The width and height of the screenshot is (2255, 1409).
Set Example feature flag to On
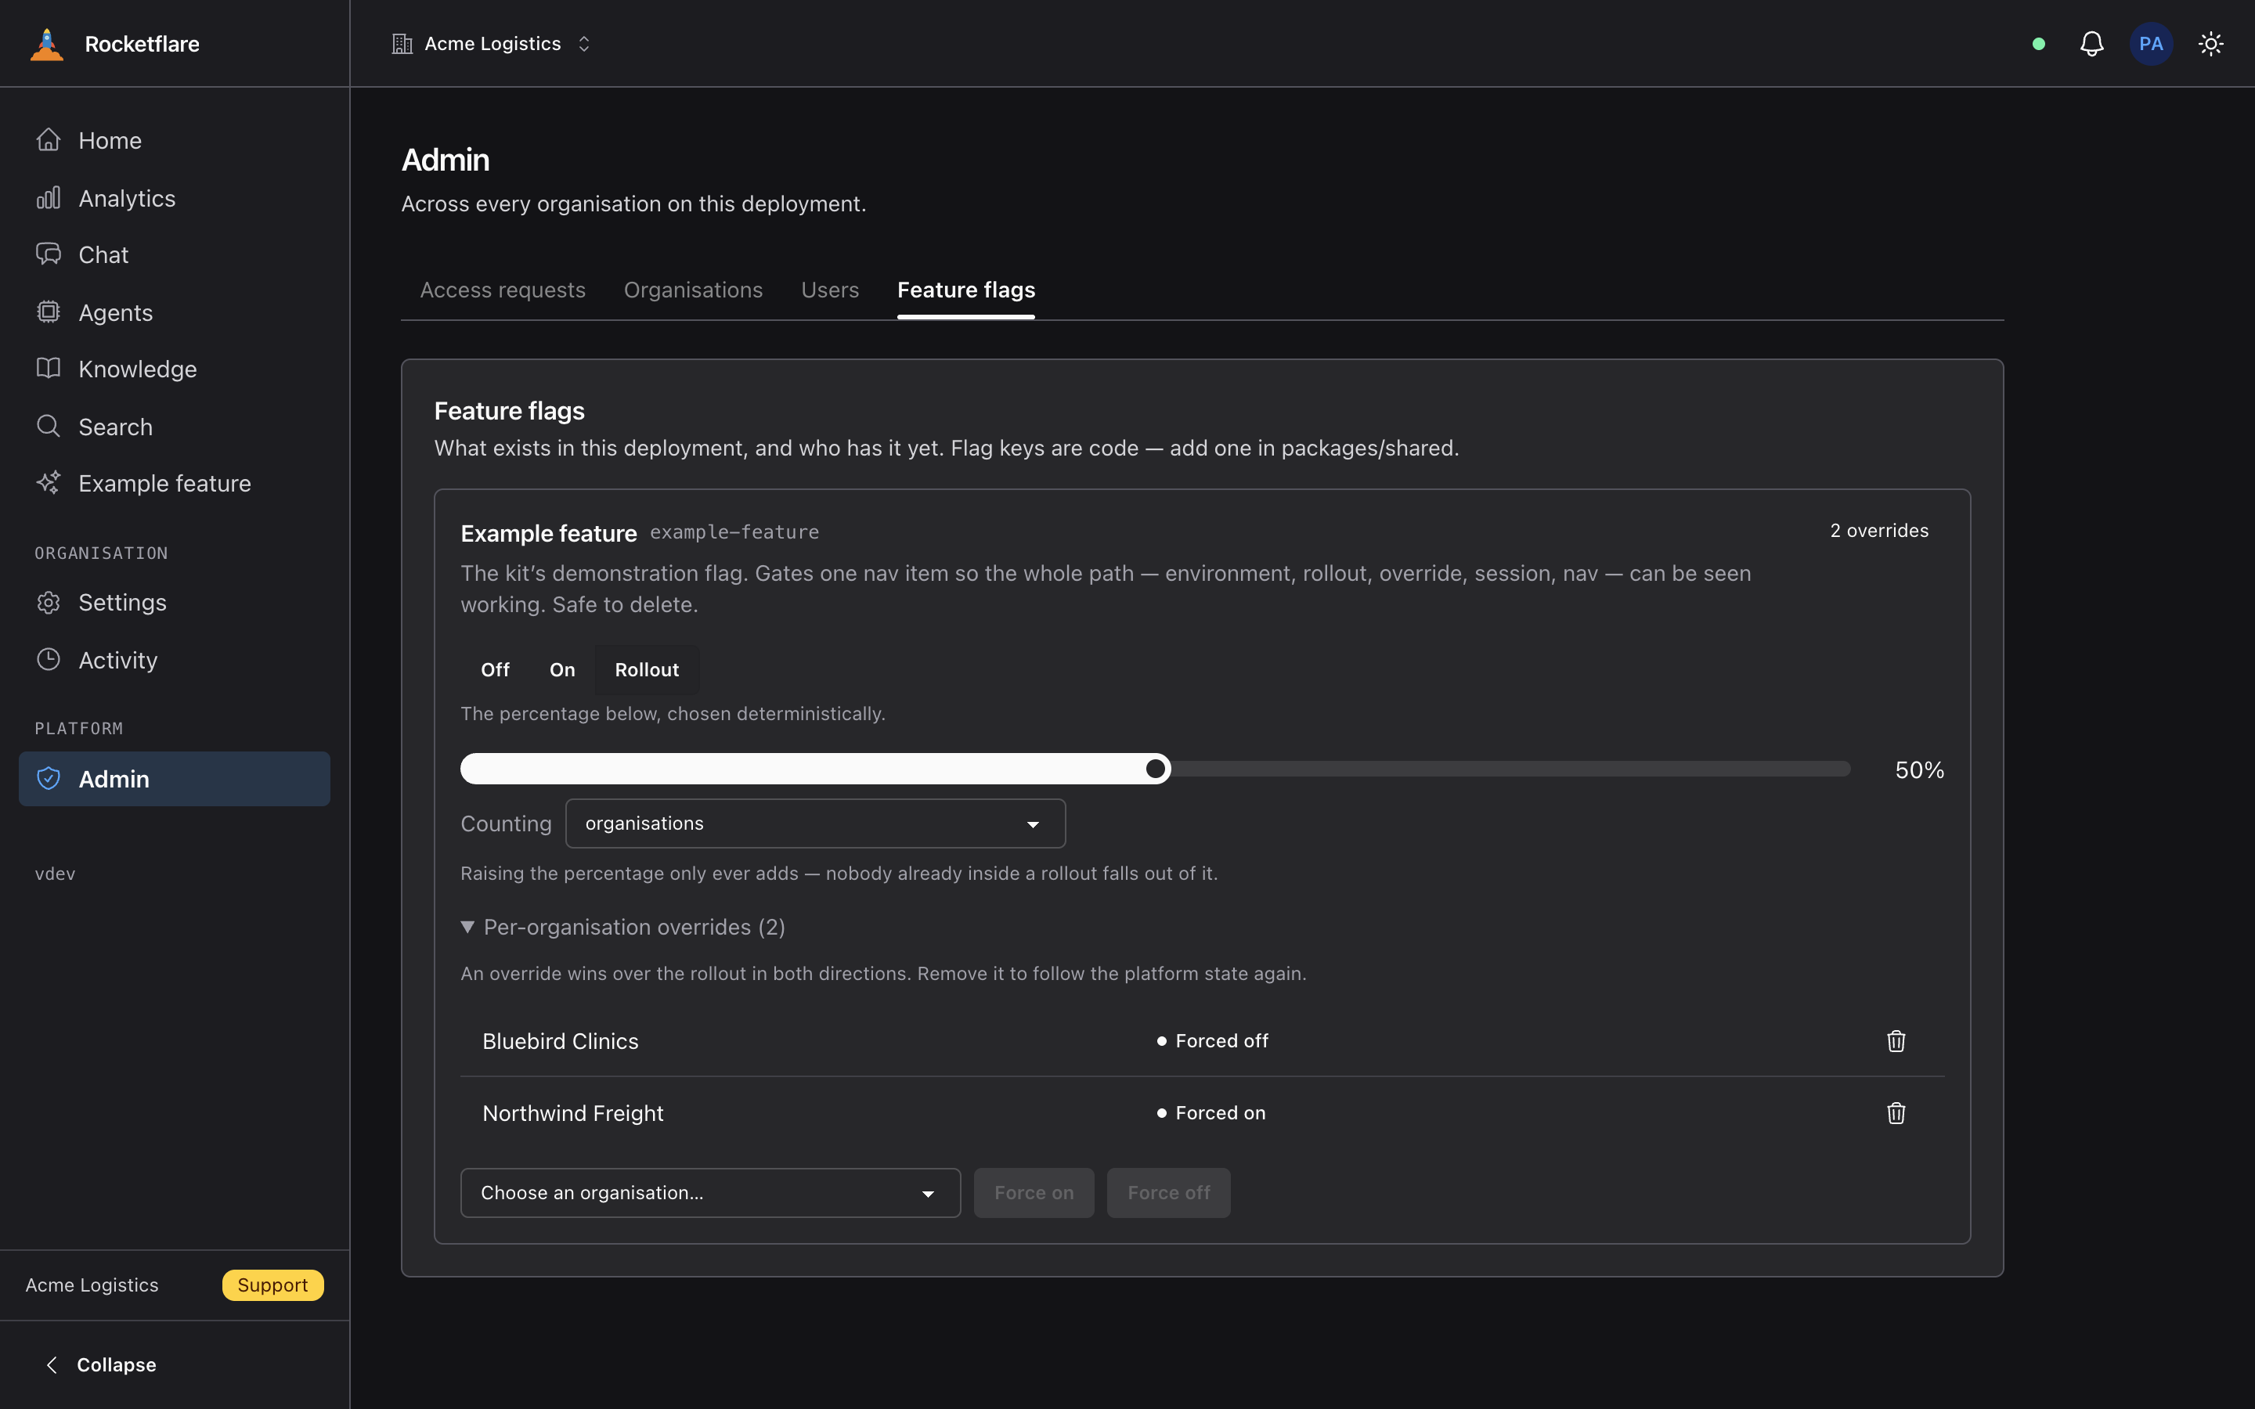[562, 670]
